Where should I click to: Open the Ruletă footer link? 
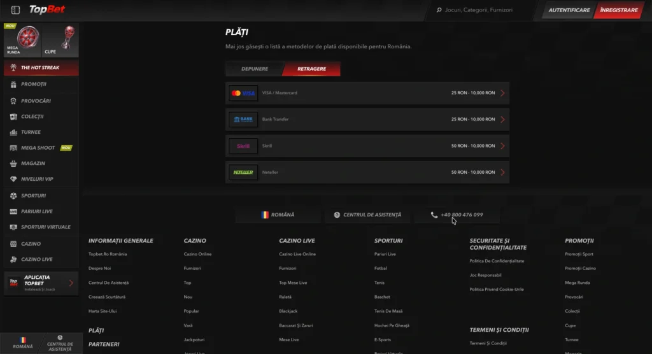[x=285, y=297]
